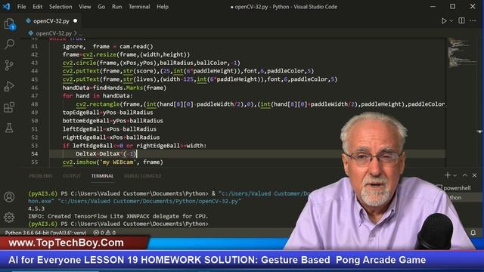Image resolution: width=484 pixels, height=272 pixels.
Task: Open the File menu
Action: point(22,7)
